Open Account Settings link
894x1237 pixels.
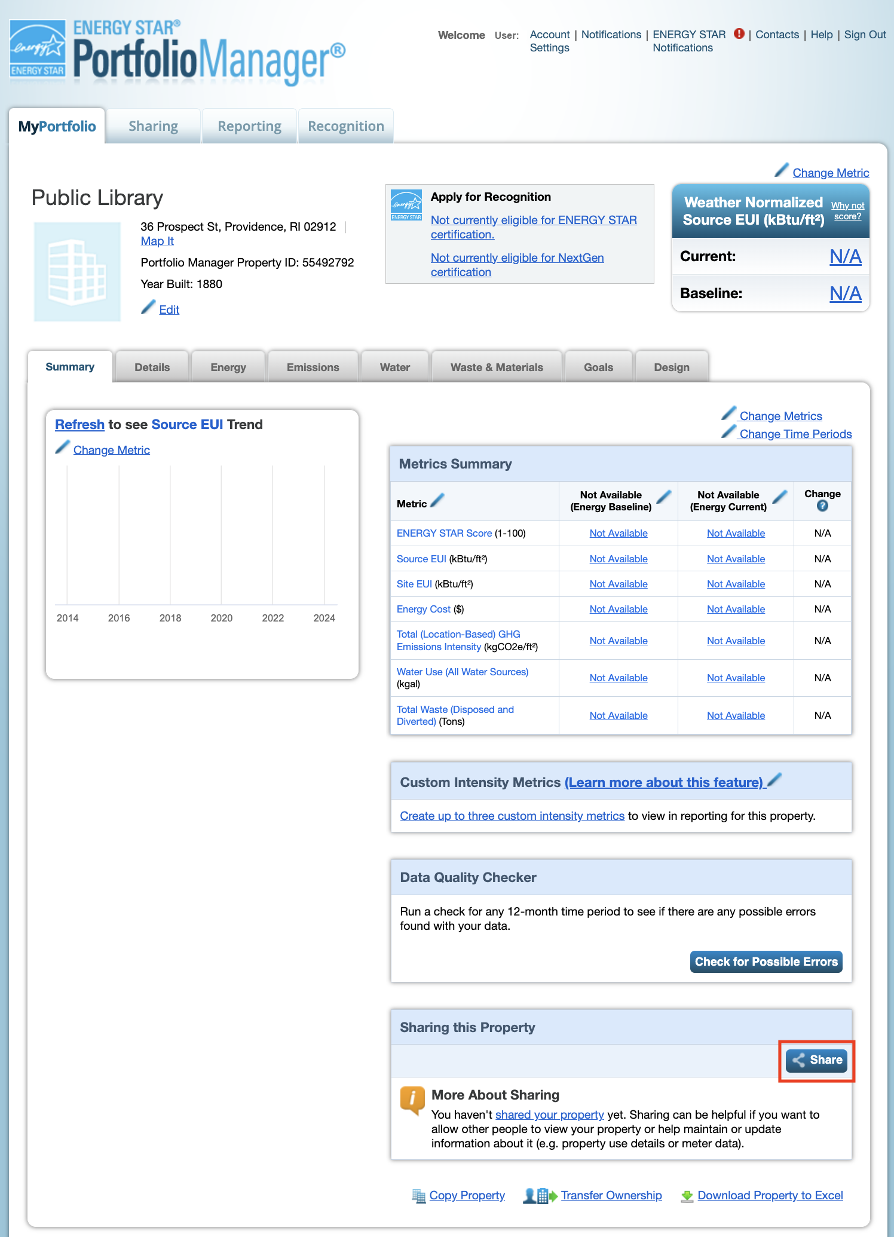pyautogui.click(x=550, y=41)
